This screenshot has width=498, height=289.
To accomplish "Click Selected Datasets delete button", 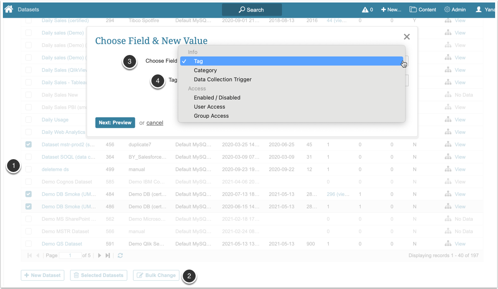I will (98, 275).
